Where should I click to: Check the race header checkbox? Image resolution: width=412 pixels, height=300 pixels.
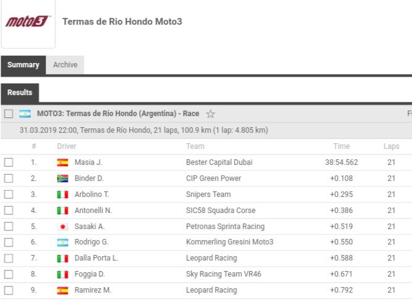pyautogui.click(x=9, y=114)
